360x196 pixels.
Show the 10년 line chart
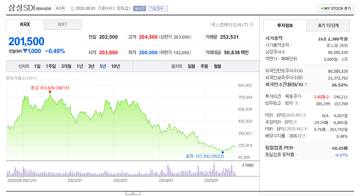click(116, 66)
